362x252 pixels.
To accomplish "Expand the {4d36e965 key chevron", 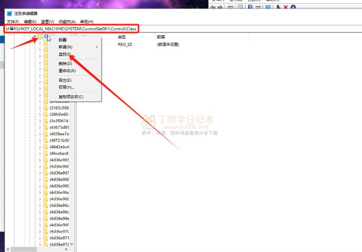I will 40,160.
